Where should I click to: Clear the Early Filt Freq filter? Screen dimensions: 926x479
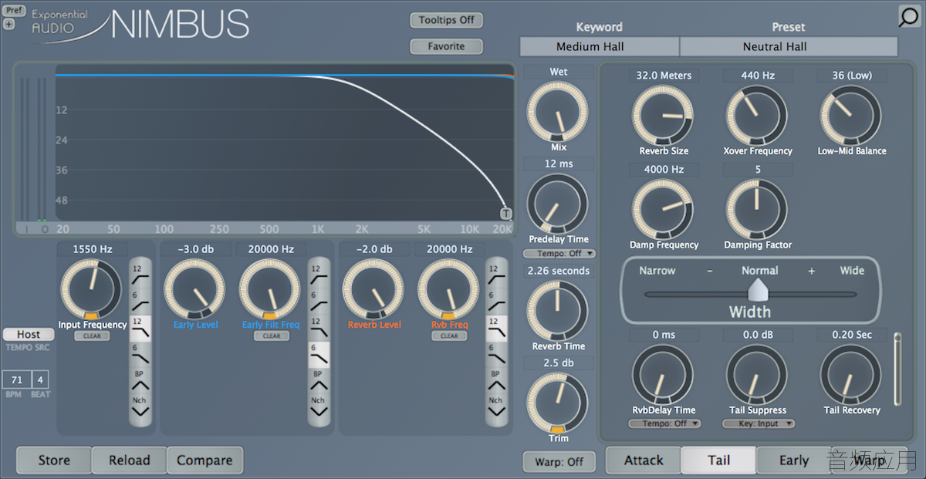pyautogui.click(x=272, y=336)
